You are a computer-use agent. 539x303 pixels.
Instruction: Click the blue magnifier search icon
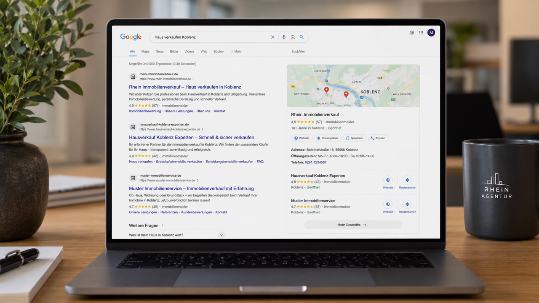[x=302, y=37]
